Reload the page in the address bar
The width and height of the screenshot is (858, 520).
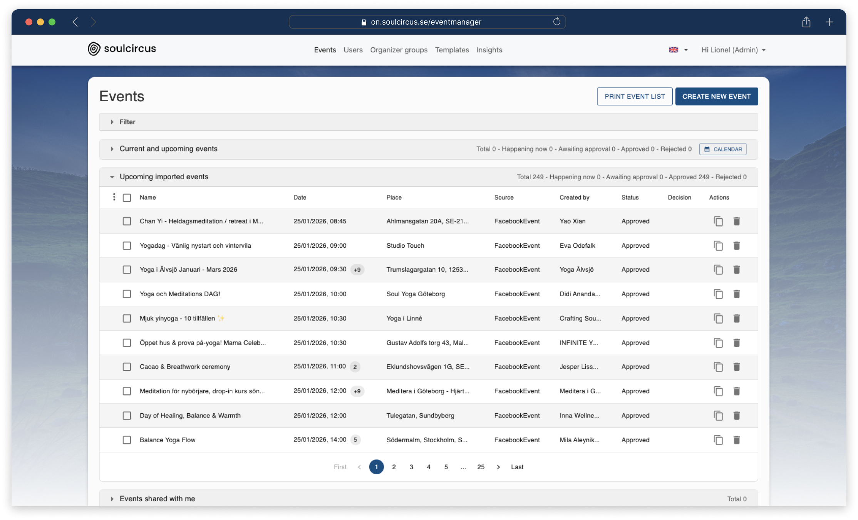556,22
